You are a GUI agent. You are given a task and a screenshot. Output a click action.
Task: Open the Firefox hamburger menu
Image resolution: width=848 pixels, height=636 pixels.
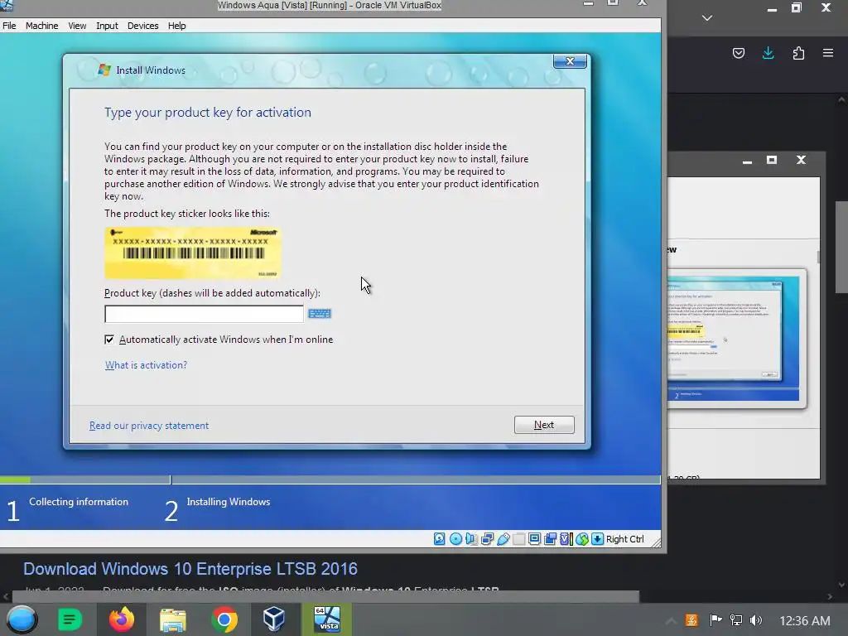point(828,53)
